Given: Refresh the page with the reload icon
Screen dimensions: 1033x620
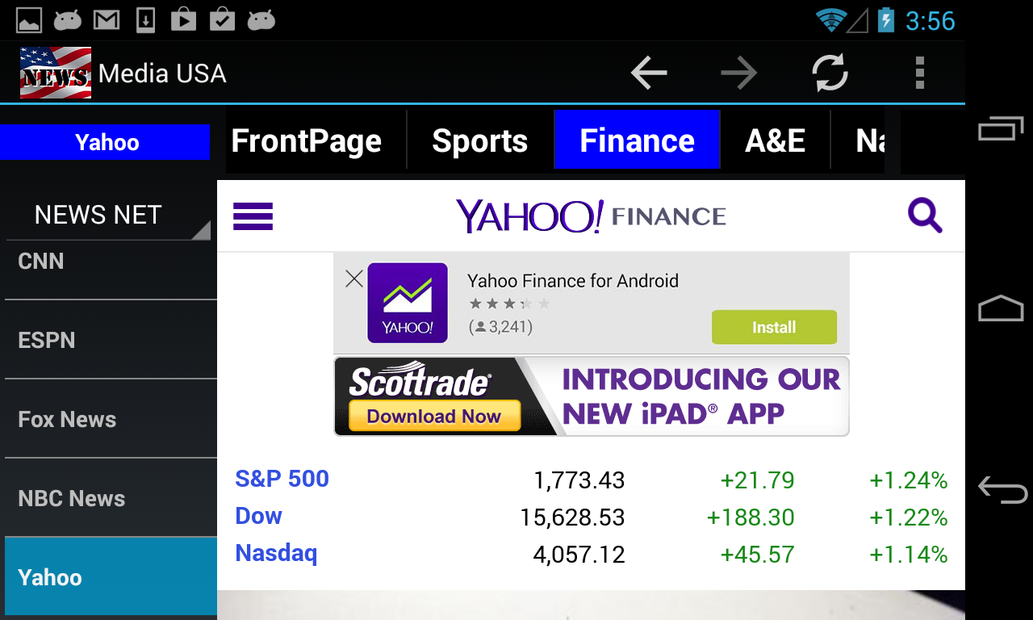Looking at the screenshot, I should click(x=830, y=73).
